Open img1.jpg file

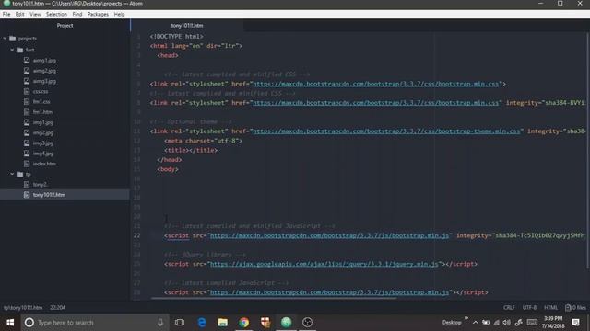43,122
